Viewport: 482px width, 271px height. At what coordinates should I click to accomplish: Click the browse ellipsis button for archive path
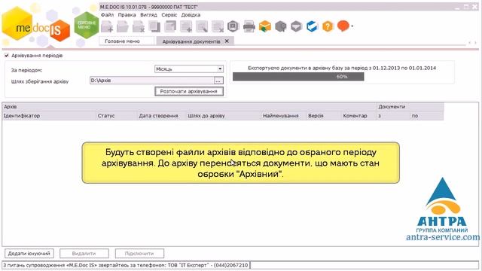point(218,81)
